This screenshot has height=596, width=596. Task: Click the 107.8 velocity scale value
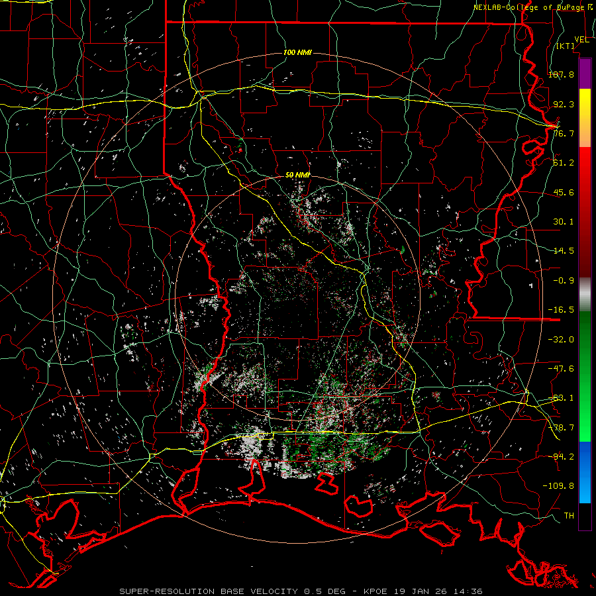(561, 74)
